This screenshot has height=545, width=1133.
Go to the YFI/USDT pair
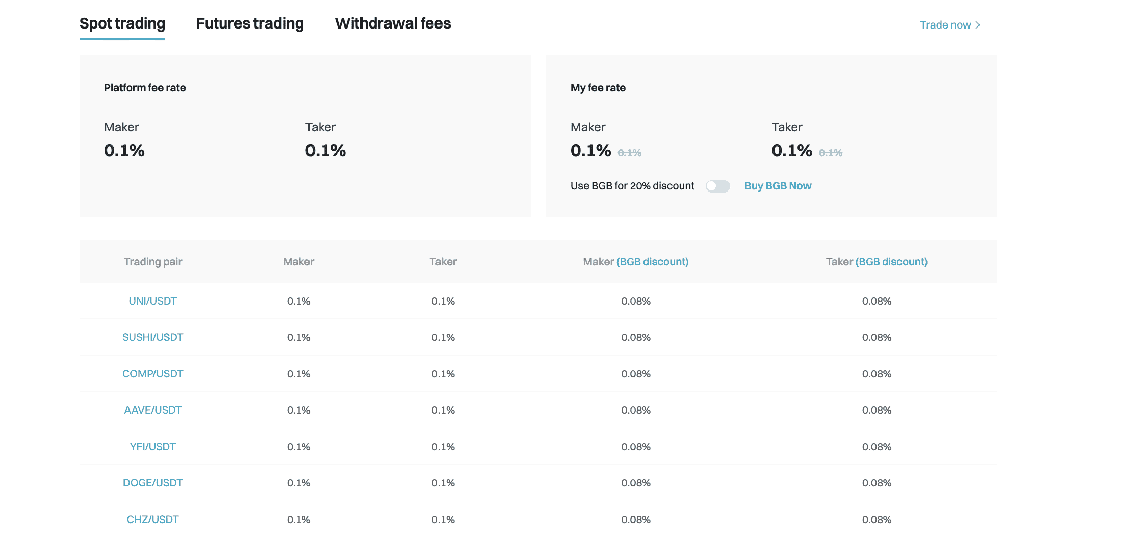[152, 447]
